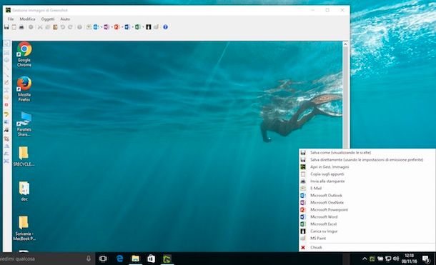Select the red rectangle highlight tool in sidebar
This screenshot has height=265, width=436.
pyautogui.click(x=6, y=105)
